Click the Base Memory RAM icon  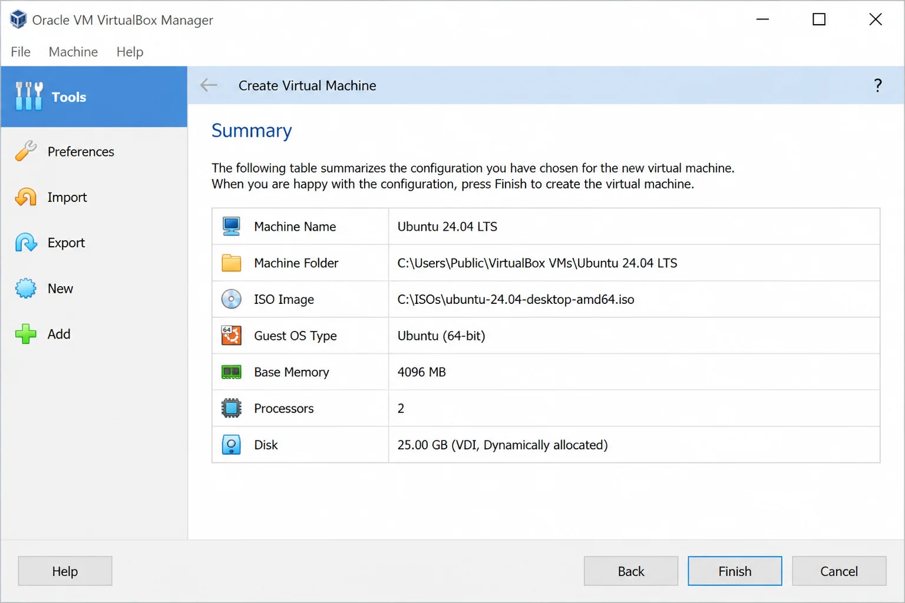point(232,372)
